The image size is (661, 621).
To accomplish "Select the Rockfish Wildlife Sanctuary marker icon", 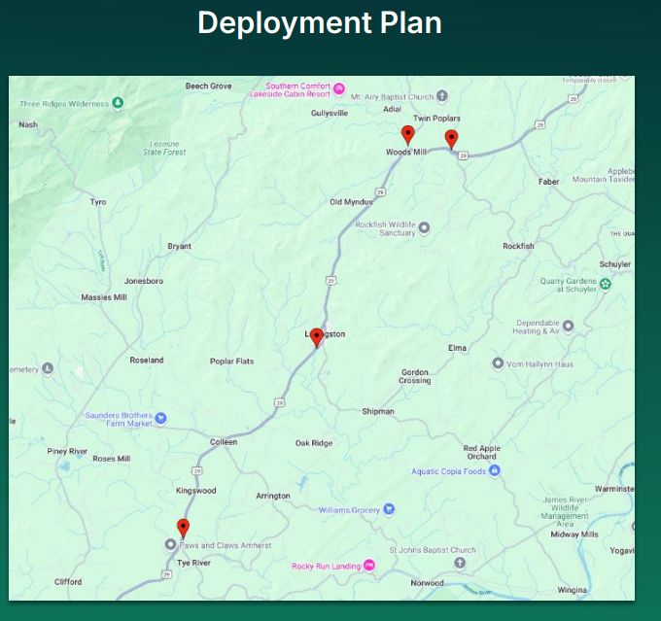I will 424,228.
